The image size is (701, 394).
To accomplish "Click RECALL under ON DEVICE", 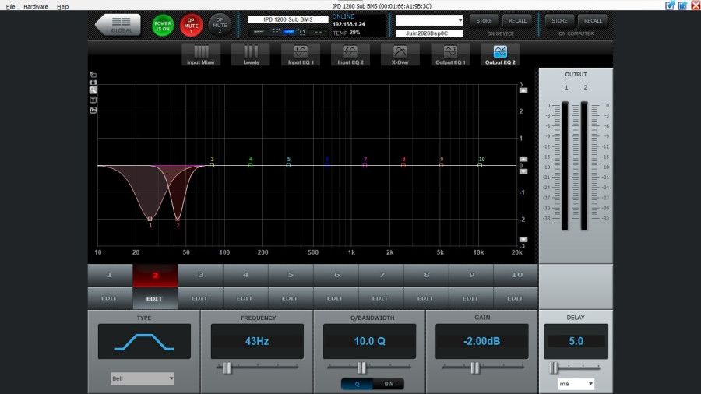I will point(517,20).
